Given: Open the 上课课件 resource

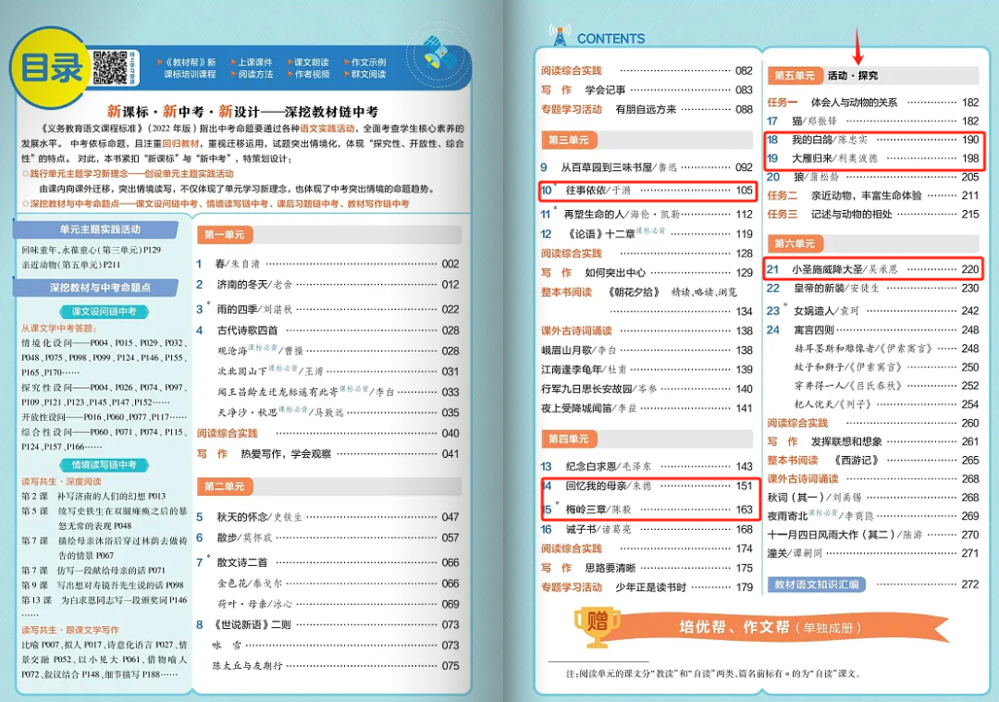Looking at the screenshot, I should click(x=255, y=62).
